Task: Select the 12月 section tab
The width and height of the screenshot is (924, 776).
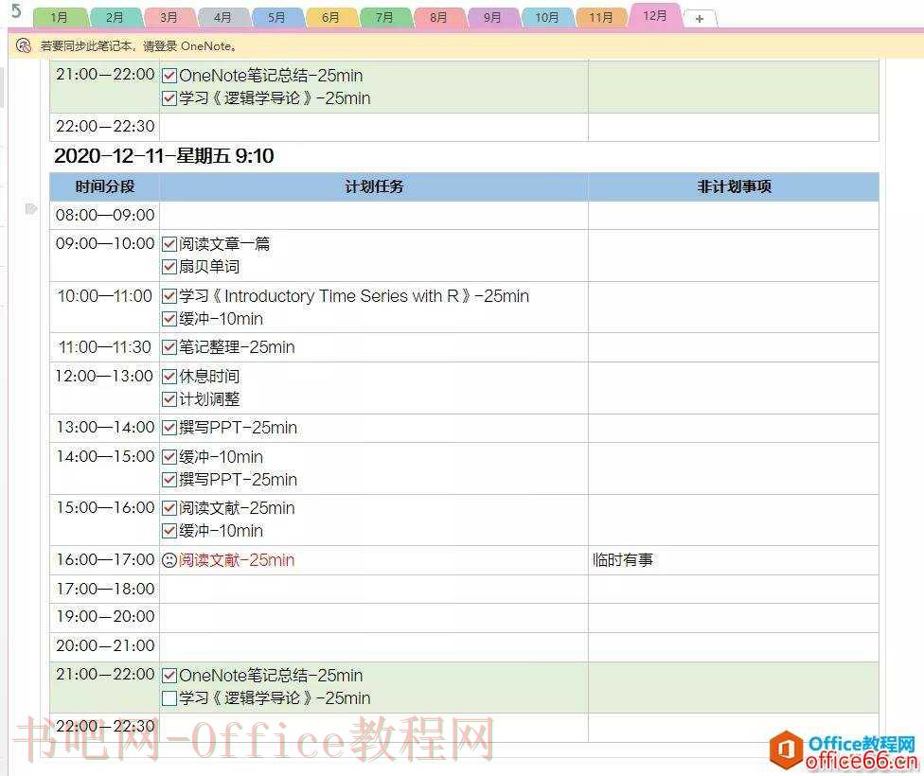Action: tap(655, 15)
